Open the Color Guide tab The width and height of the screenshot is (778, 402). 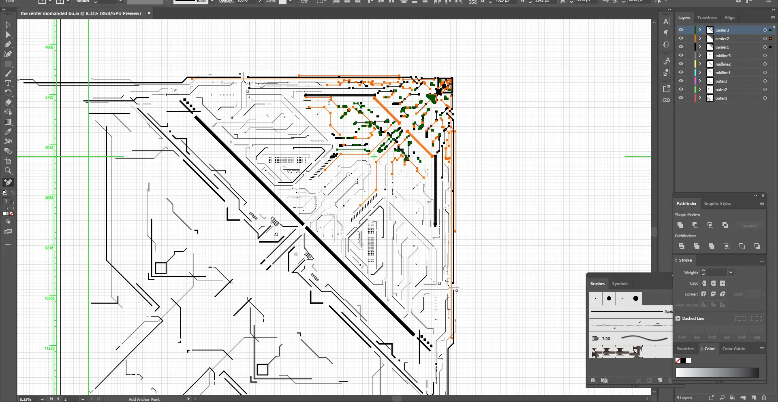tap(733, 349)
